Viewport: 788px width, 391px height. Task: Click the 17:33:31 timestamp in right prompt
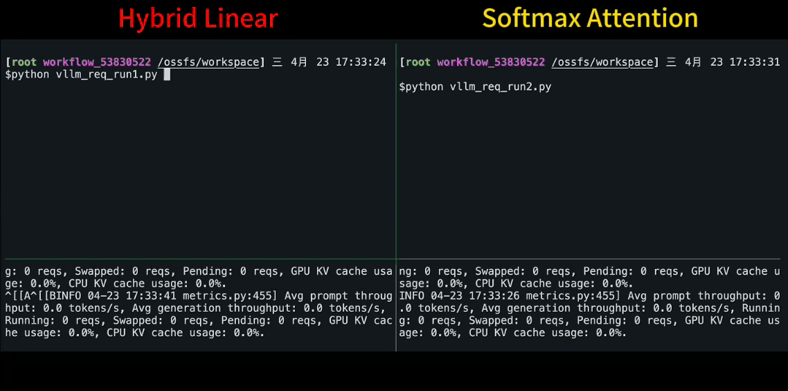[x=755, y=62]
